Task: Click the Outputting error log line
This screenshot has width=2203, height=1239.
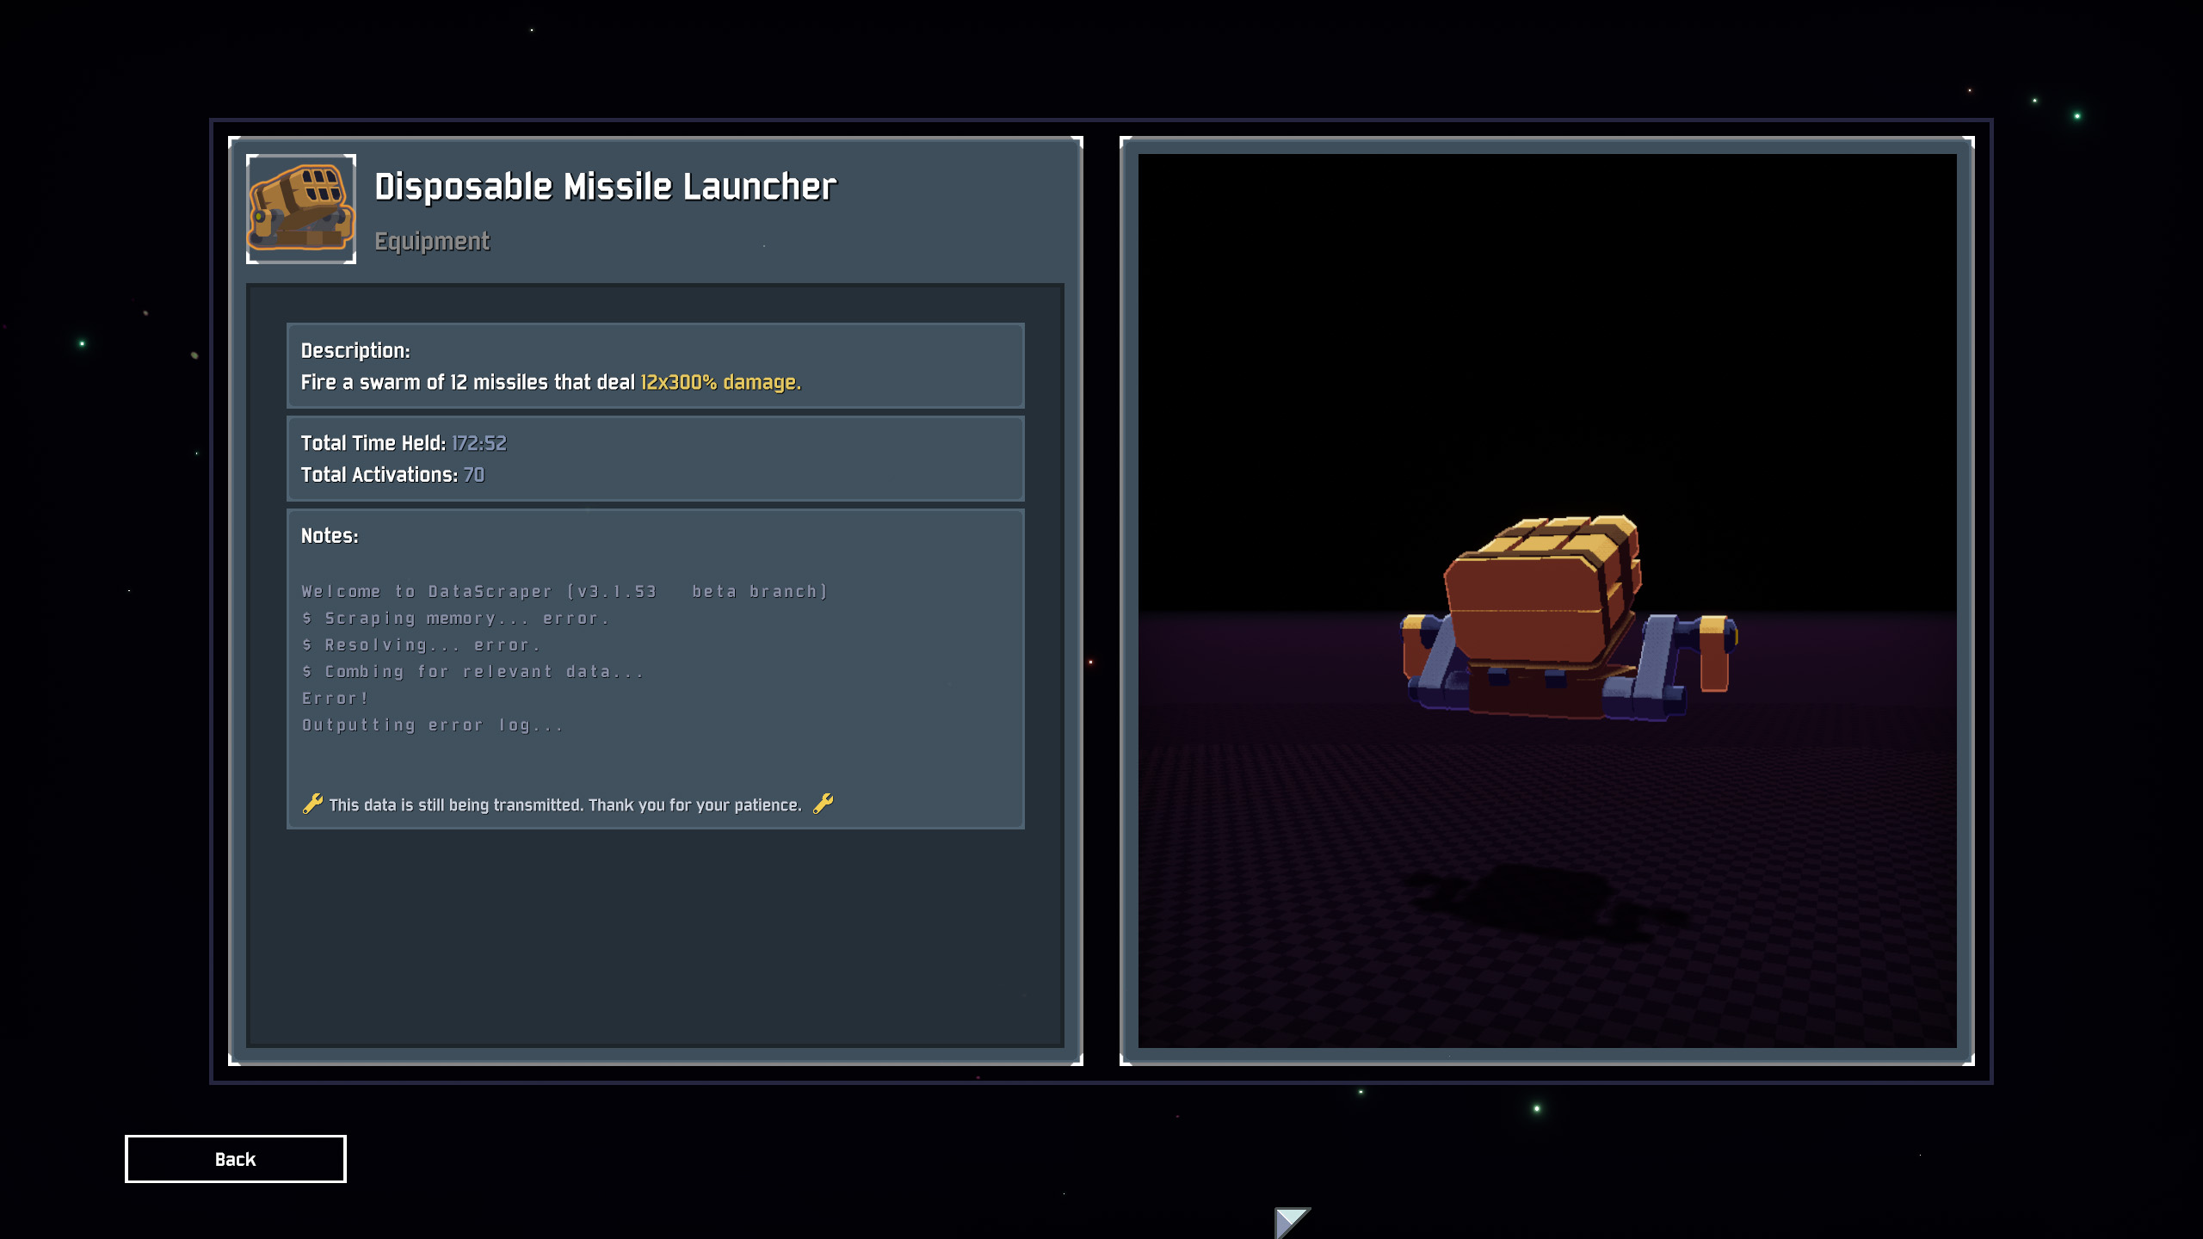Action: (433, 725)
